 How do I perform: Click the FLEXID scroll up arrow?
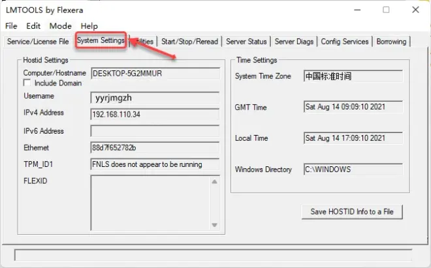pos(214,181)
